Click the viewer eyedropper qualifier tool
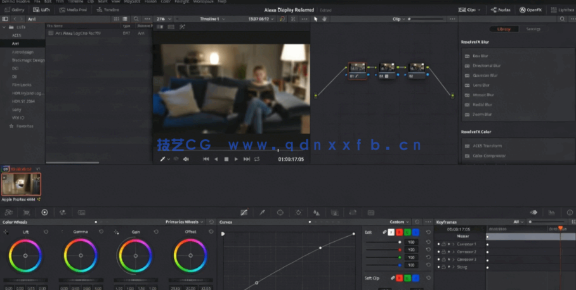Screen dimensions: 576x290 (x=163, y=159)
